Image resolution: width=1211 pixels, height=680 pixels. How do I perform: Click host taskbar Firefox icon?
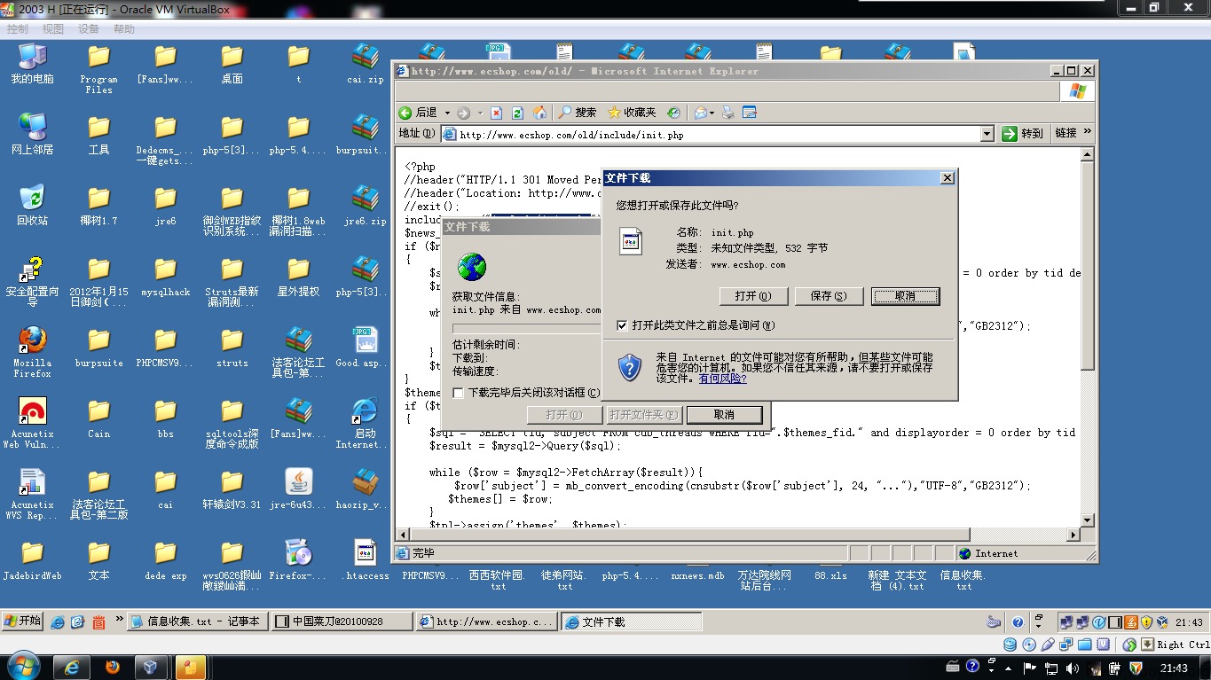113,667
